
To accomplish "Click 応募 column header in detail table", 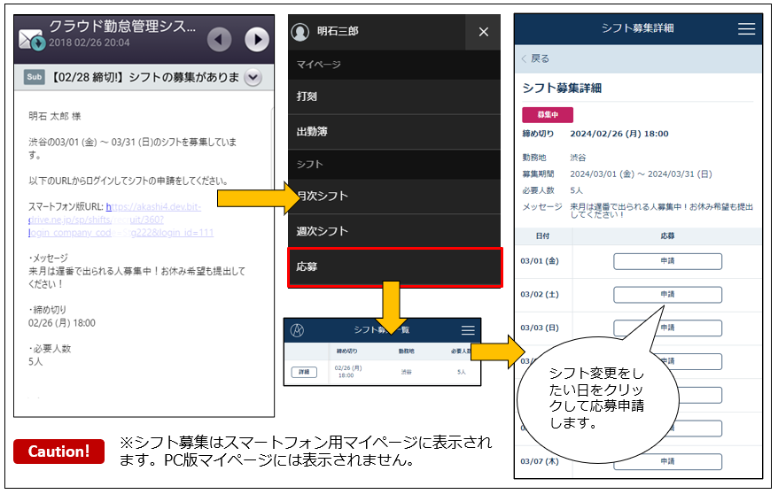I will coord(667,236).
